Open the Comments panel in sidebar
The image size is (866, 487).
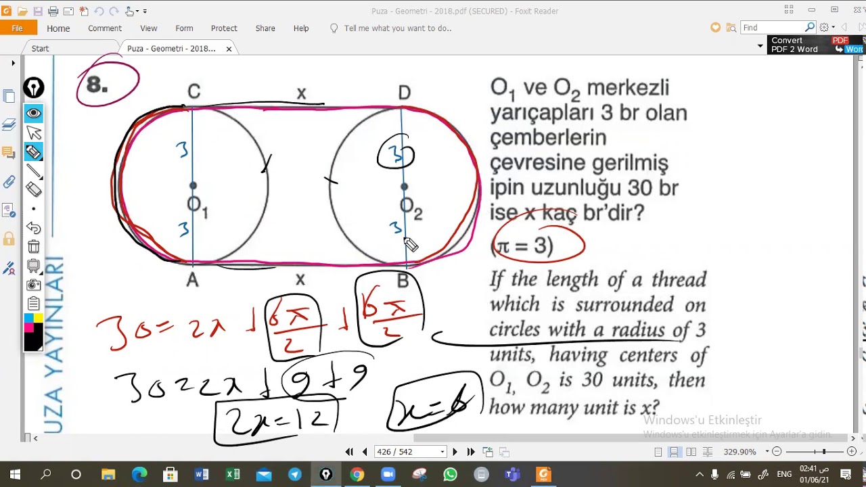click(9, 153)
